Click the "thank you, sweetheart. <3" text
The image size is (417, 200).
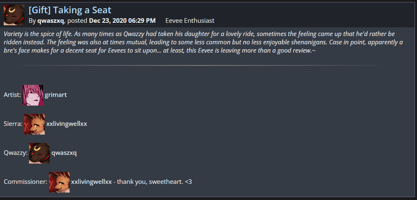pos(155,182)
